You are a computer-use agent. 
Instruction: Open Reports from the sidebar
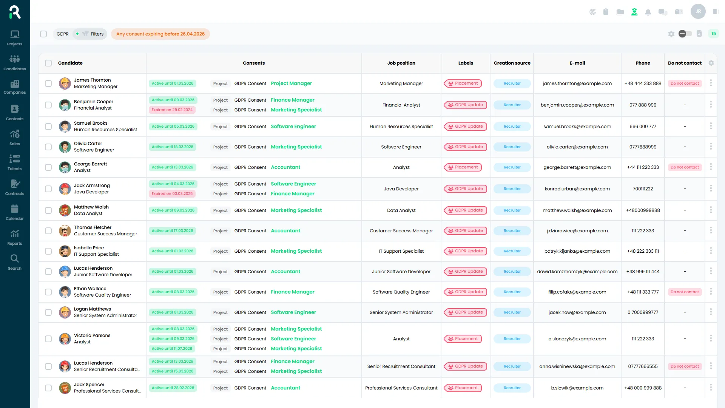15,237
